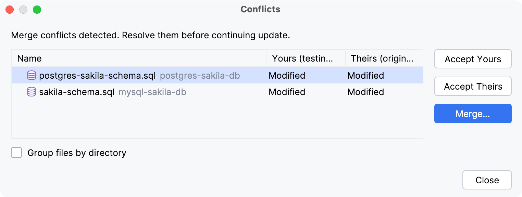The width and height of the screenshot is (522, 197).
Task: Click the yellow minimize button on the window
Action: point(23,10)
